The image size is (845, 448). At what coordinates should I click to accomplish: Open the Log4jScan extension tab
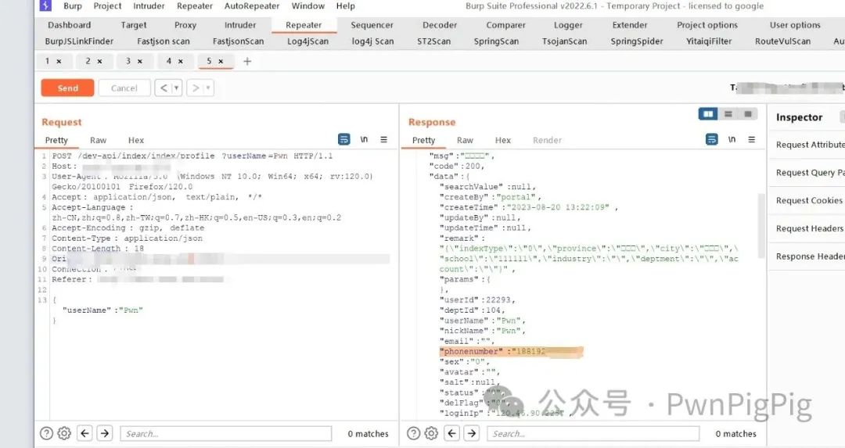307,41
